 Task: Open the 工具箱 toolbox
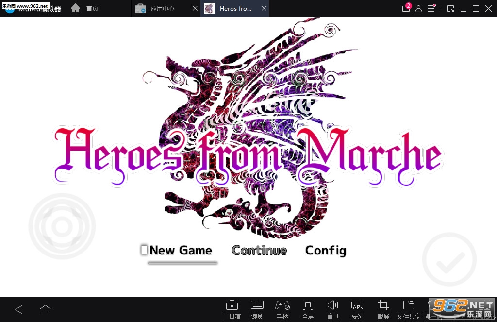[x=232, y=310]
